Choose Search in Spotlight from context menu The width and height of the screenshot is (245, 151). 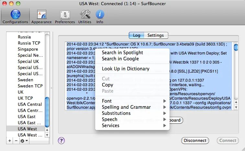pyautogui.click(x=132, y=53)
